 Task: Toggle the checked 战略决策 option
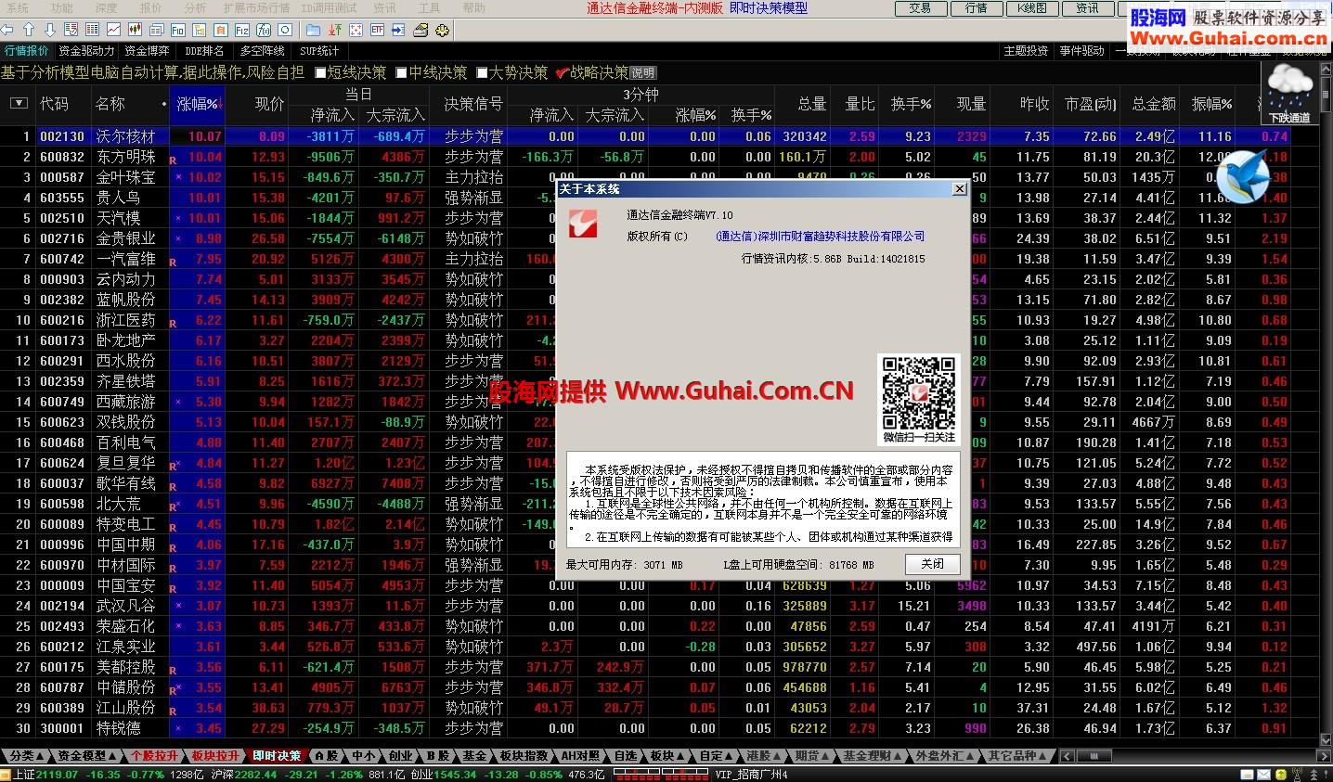coord(563,72)
